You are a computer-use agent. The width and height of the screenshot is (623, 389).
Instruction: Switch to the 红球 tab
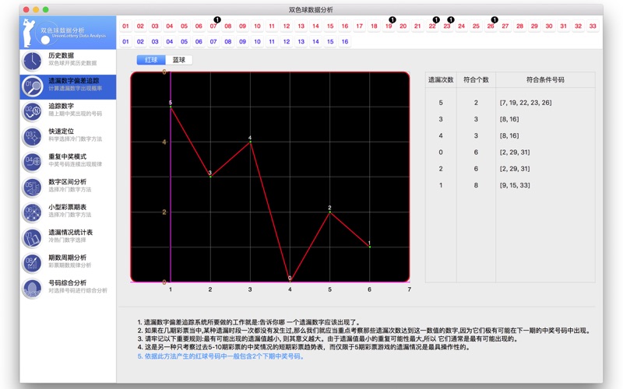(x=151, y=60)
